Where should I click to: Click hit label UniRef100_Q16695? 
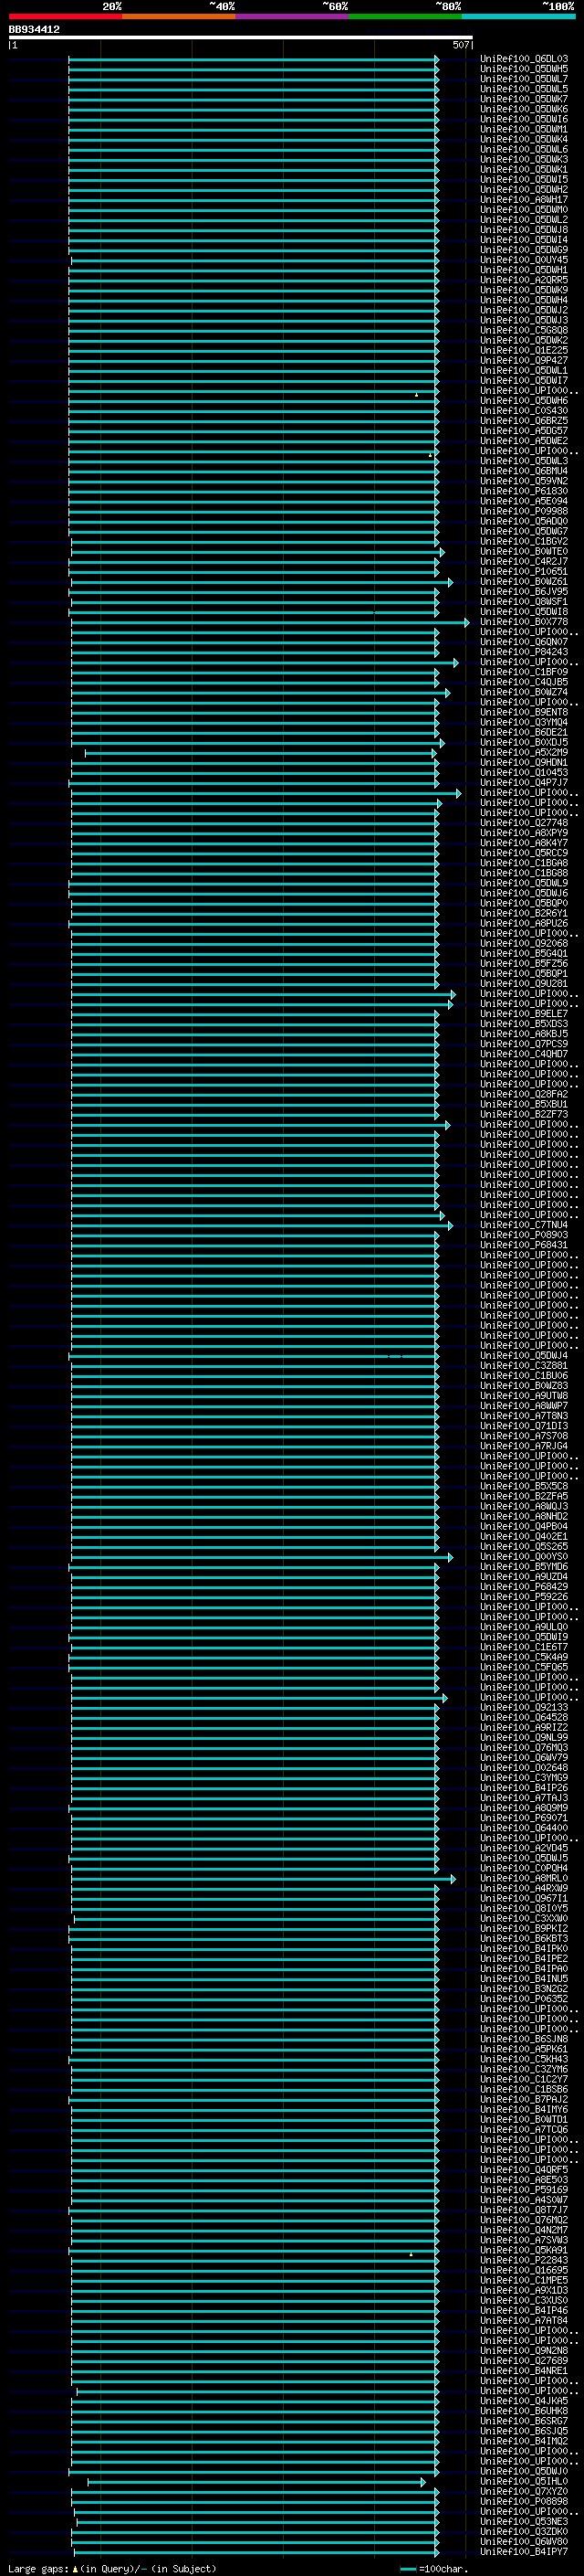pos(524,2270)
